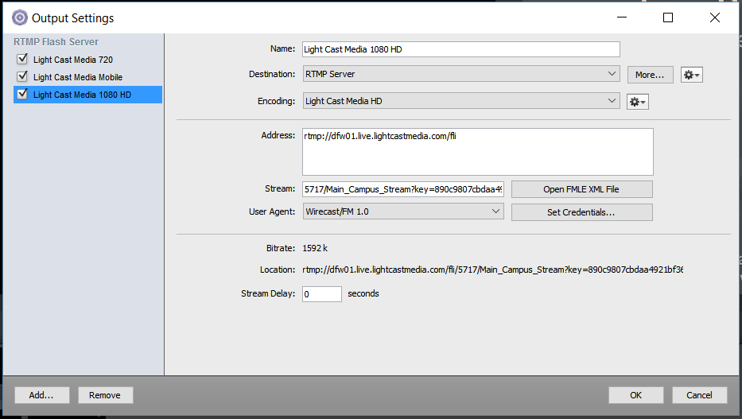The height and width of the screenshot is (419, 742).
Task: Select the Light Cast Media Mobile output
Action: [x=78, y=77]
